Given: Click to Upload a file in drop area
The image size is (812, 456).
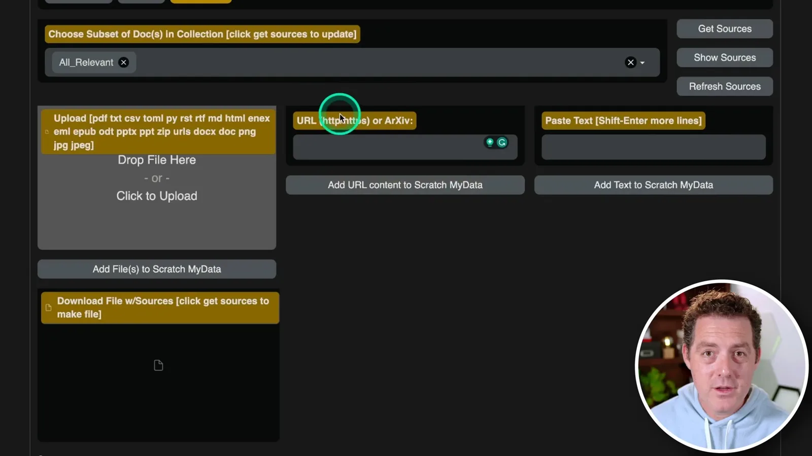Looking at the screenshot, I should click(157, 196).
